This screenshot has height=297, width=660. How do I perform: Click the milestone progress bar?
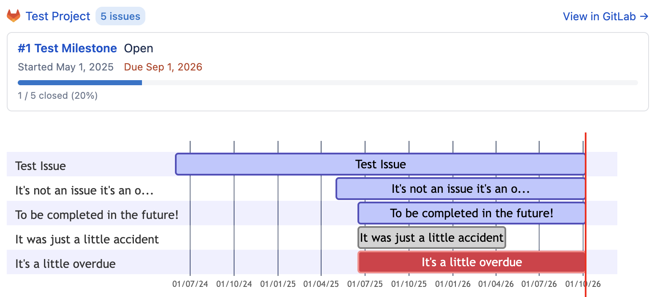click(328, 83)
